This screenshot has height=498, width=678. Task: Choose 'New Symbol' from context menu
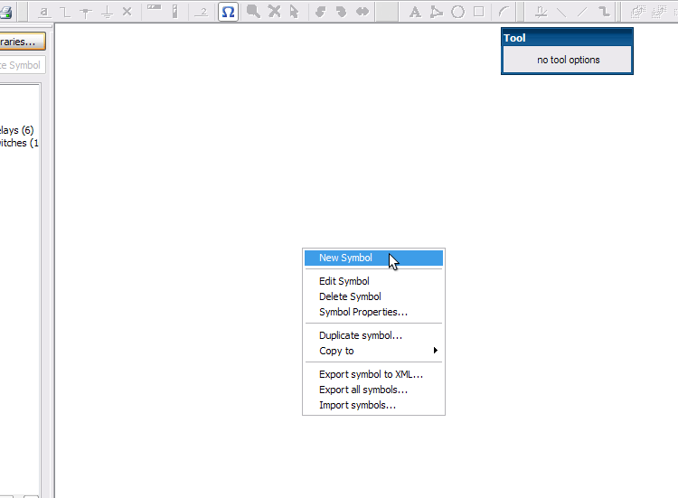click(345, 258)
